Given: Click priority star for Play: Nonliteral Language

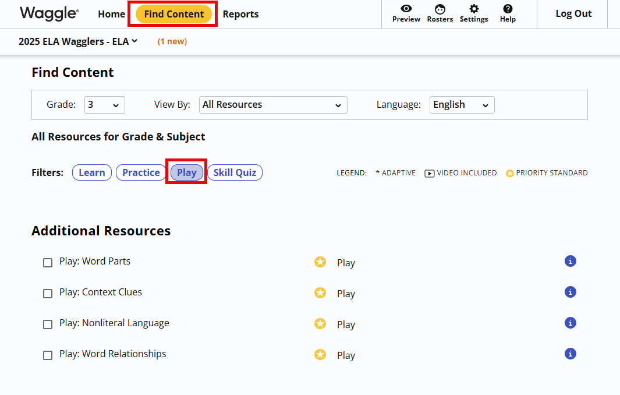Looking at the screenshot, I should point(320,324).
